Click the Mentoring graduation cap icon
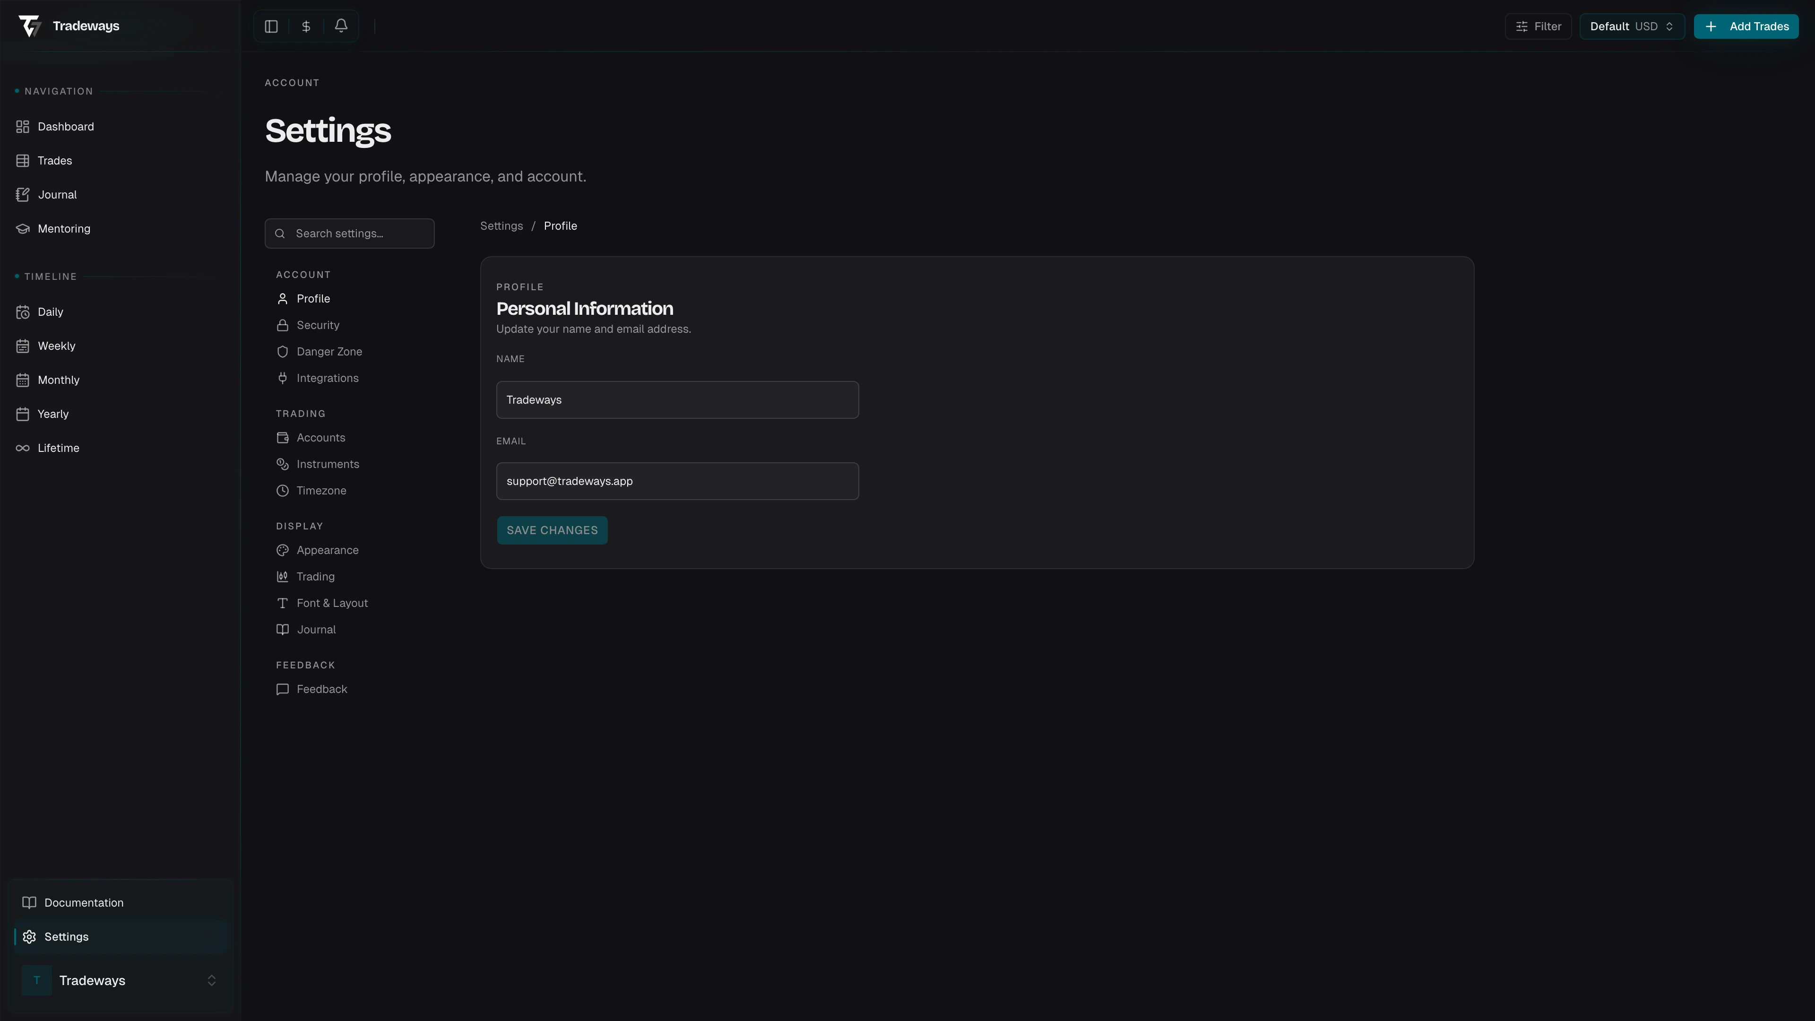 pyautogui.click(x=23, y=228)
